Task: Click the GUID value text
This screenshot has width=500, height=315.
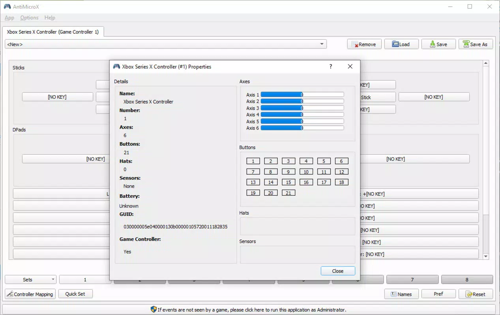Action: pyautogui.click(x=176, y=227)
